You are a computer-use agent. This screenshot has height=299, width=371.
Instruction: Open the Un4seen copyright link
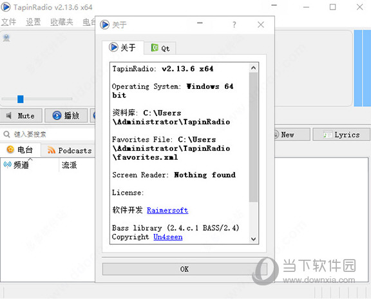pos(168,236)
